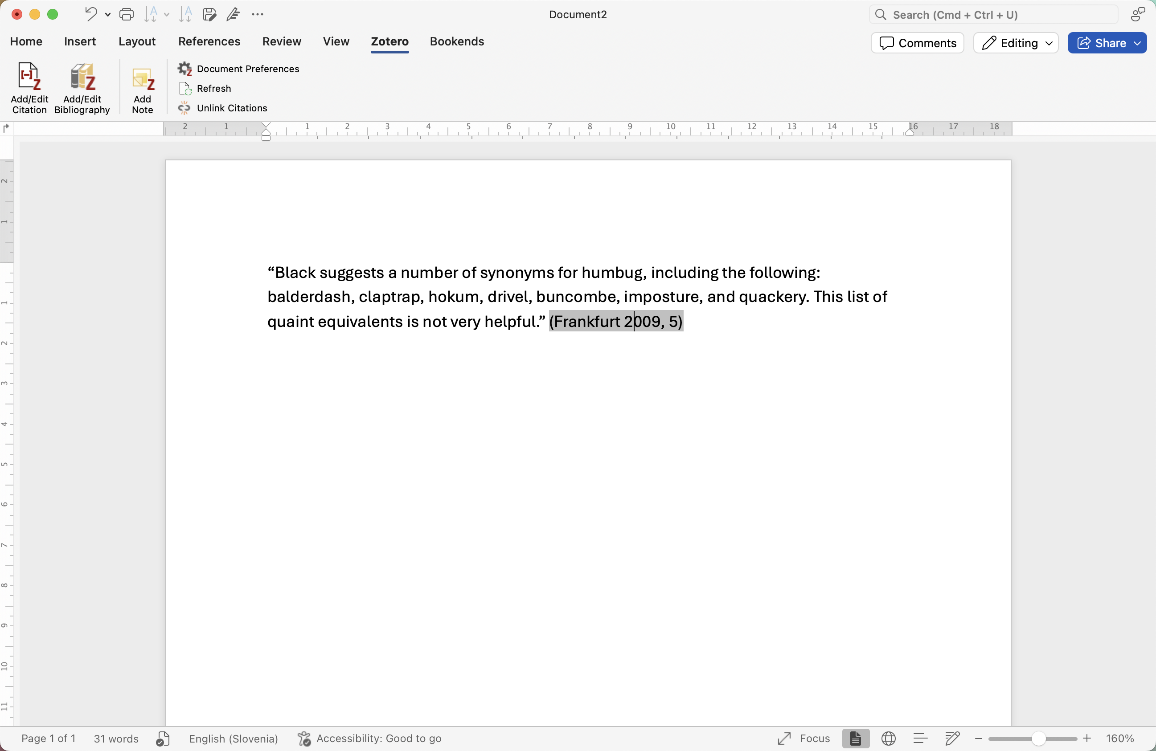Open the Comments pane
1156x751 pixels.
[917, 43]
